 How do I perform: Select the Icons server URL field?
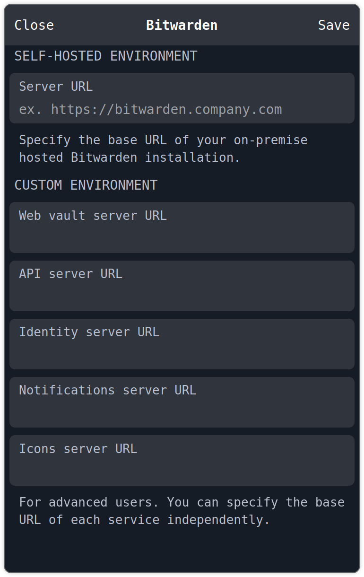click(182, 460)
